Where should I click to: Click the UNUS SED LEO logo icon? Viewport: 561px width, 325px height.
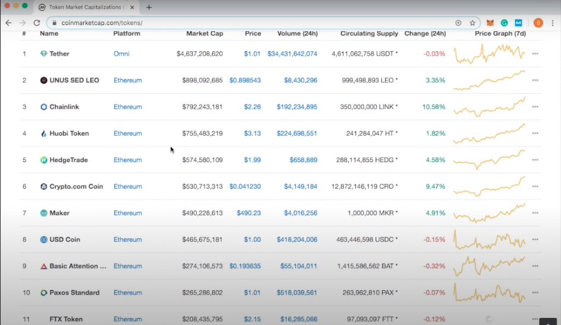[x=44, y=80]
